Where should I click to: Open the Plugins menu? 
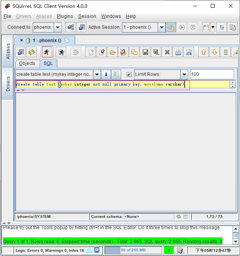[65, 16]
